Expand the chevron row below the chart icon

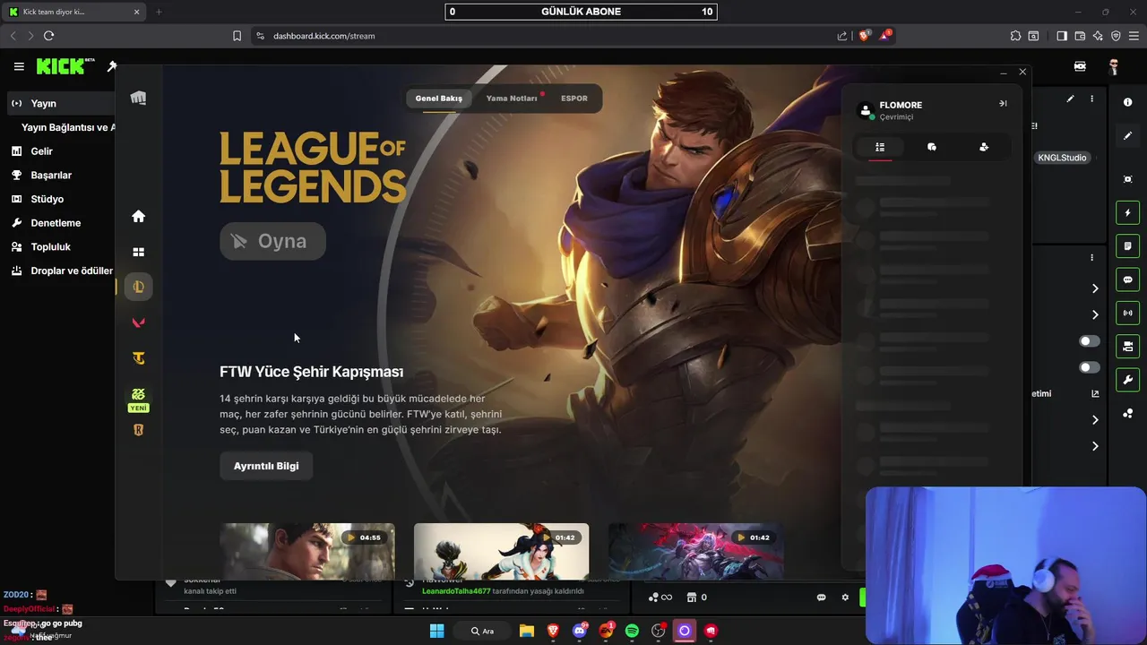pyautogui.click(x=1095, y=420)
